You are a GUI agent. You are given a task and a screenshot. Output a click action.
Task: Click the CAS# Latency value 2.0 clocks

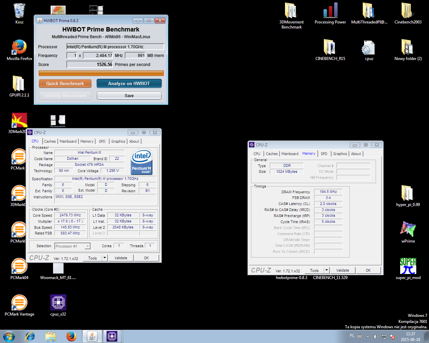[x=328, y=204]
